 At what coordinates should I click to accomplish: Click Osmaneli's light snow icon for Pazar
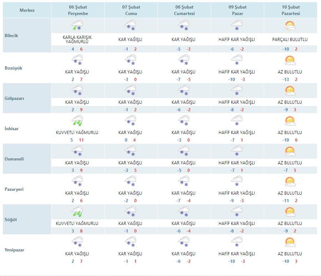tap(237, 151)
